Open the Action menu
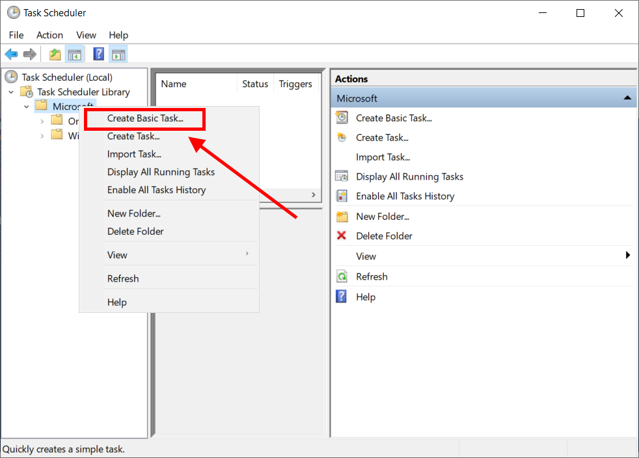 49,34
